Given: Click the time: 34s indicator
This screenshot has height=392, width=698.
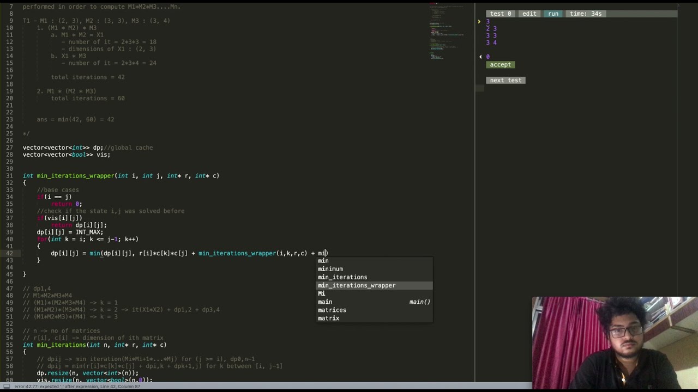Looking at the screenshot, I should point(585,14).
